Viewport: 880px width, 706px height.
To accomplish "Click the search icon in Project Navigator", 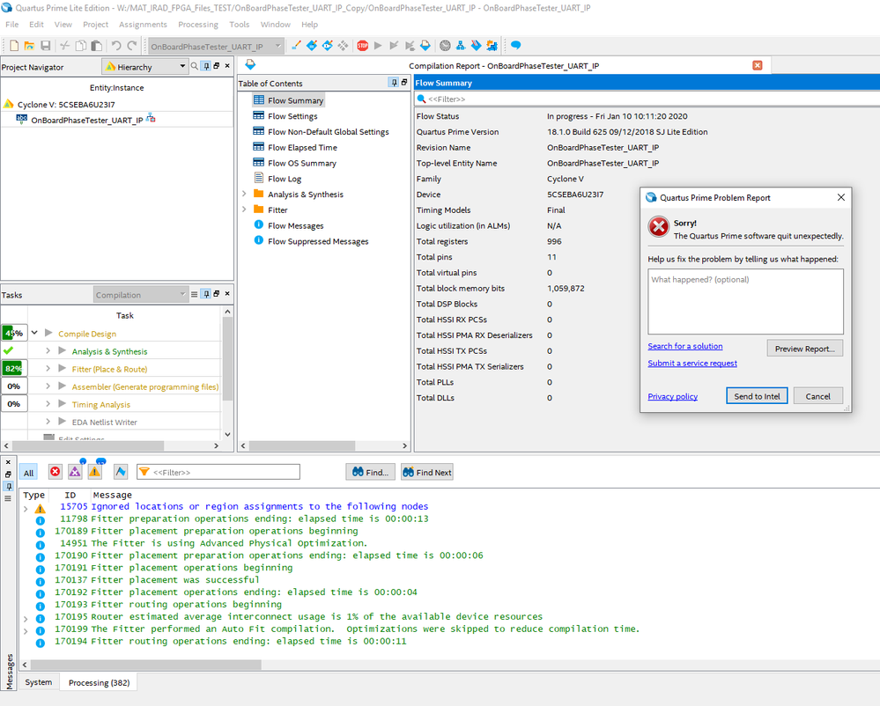I will point(194,67).
